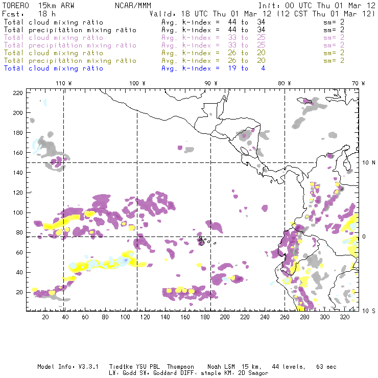Click the '80 W' longitude label
This screenshot has height=378, width=378.
(x=284, y=83)
